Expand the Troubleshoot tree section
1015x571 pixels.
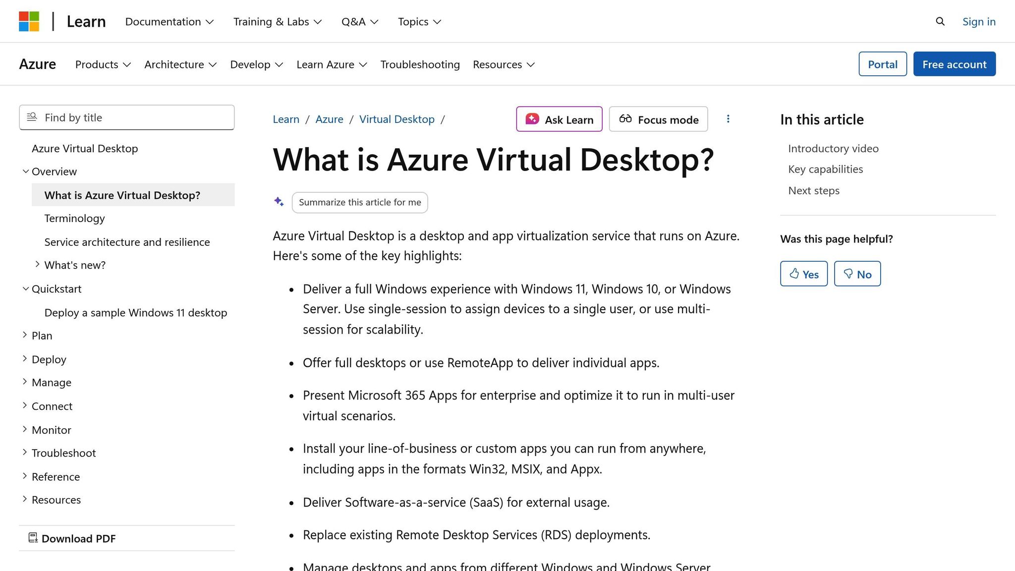tap(59, 453)
